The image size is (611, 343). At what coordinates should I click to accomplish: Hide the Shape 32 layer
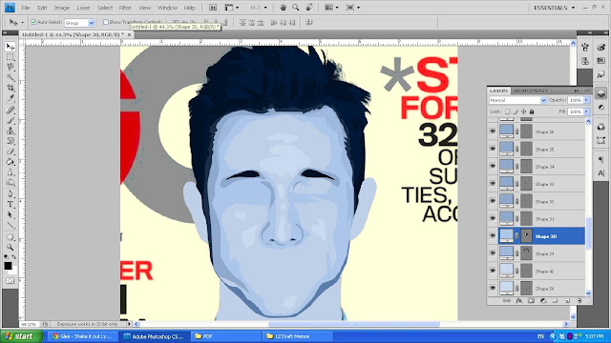click(493, 201)
